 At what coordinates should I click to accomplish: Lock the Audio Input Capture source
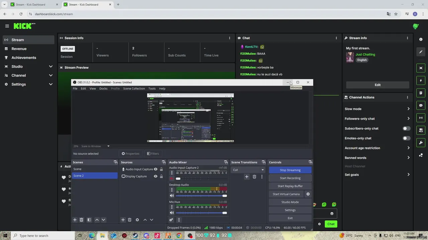(161, 169)
